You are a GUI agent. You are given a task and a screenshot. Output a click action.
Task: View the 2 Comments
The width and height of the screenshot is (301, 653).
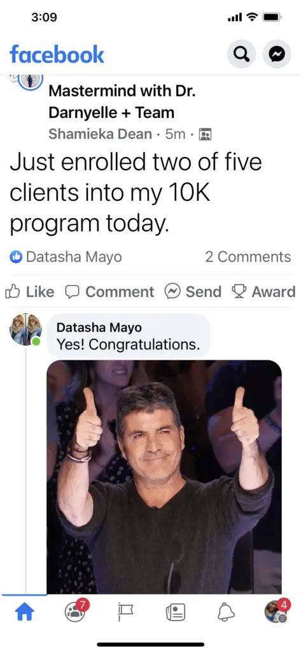point(248,257)
